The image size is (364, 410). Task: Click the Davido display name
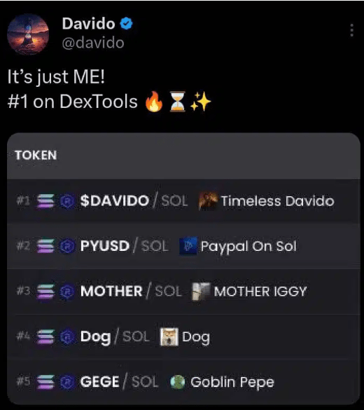[88, 24]
